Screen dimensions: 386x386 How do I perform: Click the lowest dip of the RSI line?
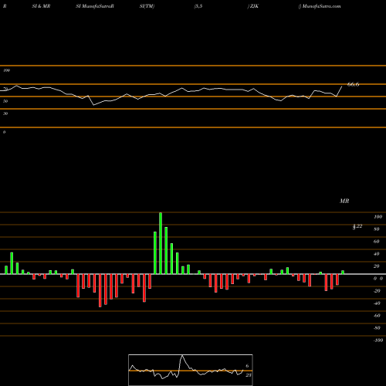(93, 105)
